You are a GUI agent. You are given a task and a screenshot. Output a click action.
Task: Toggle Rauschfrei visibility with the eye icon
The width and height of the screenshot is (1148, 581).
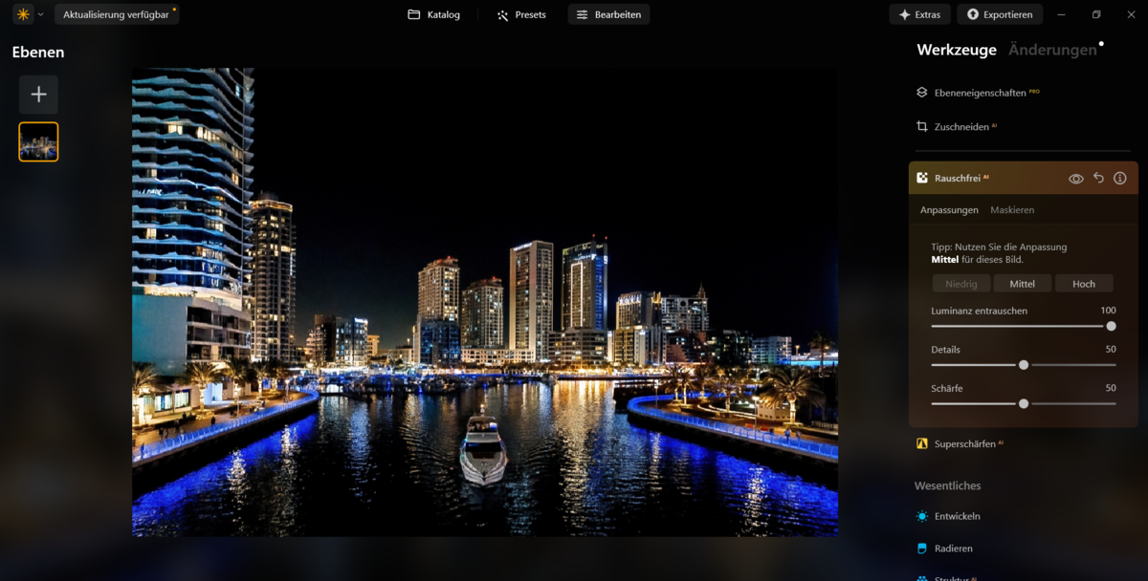tap(1075, 177)
